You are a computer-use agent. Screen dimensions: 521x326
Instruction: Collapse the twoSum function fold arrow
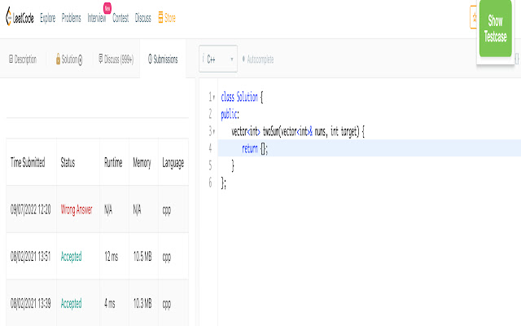(213, 132)
